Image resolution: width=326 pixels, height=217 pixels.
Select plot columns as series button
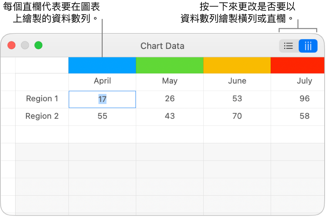[308, 46]
